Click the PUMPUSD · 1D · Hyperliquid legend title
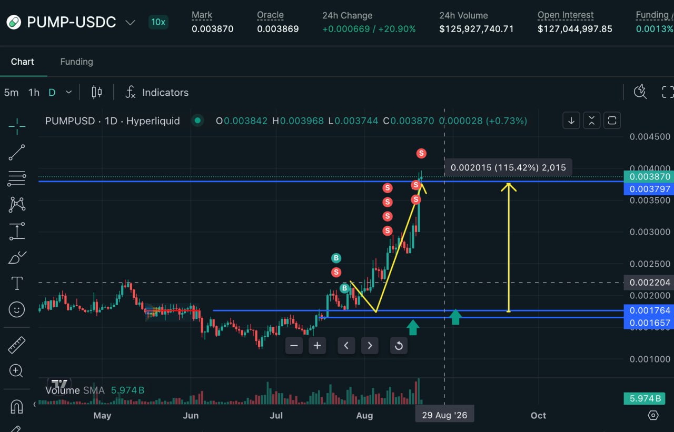The image size is (674, 432). [x=113, y=120]
